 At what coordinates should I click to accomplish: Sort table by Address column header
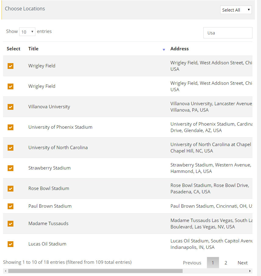180,49
